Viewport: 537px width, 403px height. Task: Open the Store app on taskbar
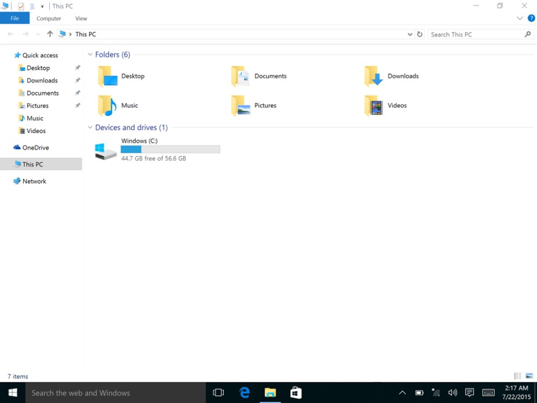tap(296, 393)
